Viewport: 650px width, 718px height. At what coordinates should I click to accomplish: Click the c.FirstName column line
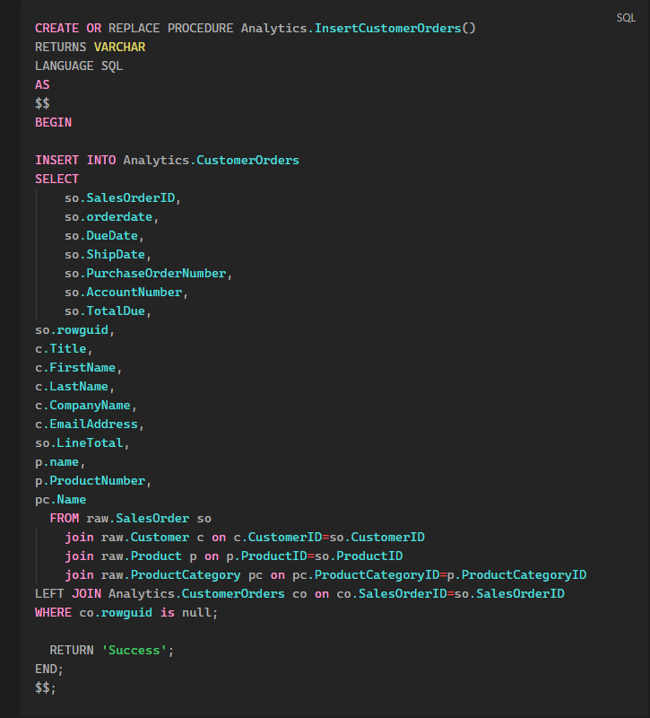[78, 367]
